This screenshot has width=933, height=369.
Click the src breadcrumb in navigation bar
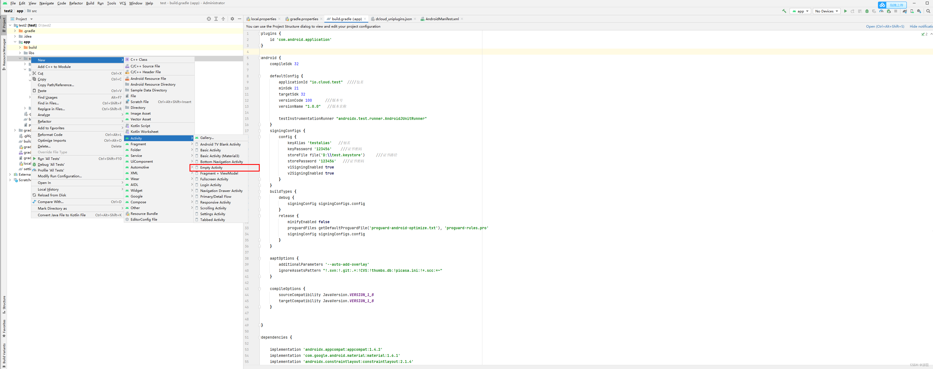(x=32, y=11)
